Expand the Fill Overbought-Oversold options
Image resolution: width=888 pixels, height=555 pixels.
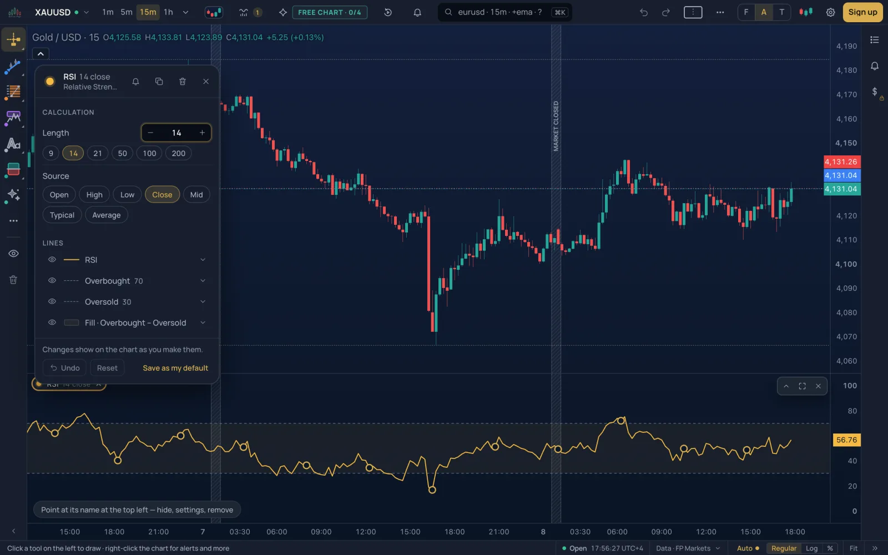[x=203, y=323]
